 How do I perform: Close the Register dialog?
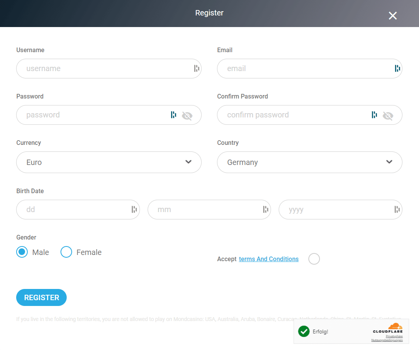(x=392, y=16)
